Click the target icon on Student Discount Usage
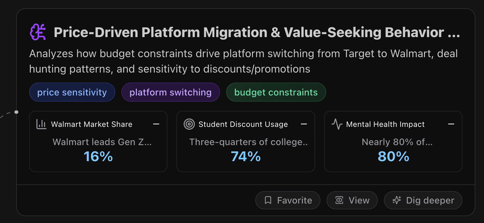The height and width of the screenshot is (223, 484). tap(189, 124)
